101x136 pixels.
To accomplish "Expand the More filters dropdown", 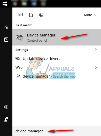I will (x=91, y=15).
